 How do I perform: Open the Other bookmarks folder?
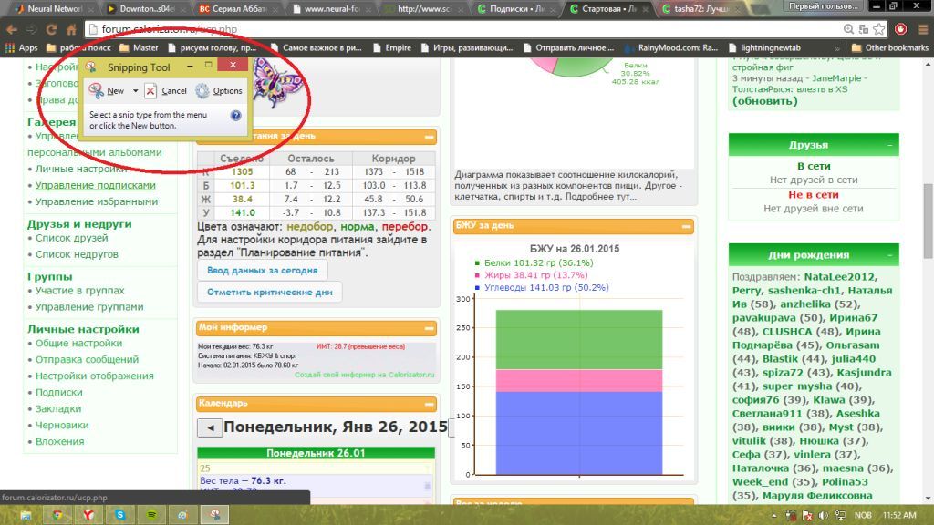[x=890, y=47]
